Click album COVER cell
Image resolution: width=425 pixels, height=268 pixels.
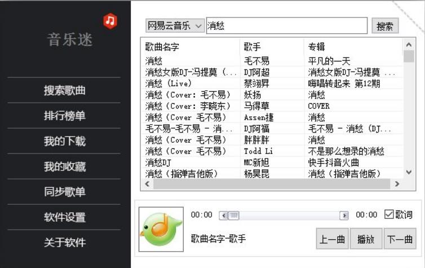click(x=318, y=106)
